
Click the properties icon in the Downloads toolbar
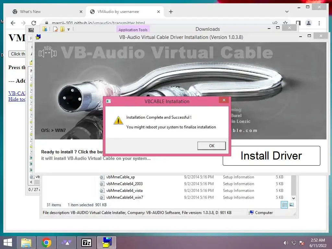55,29
